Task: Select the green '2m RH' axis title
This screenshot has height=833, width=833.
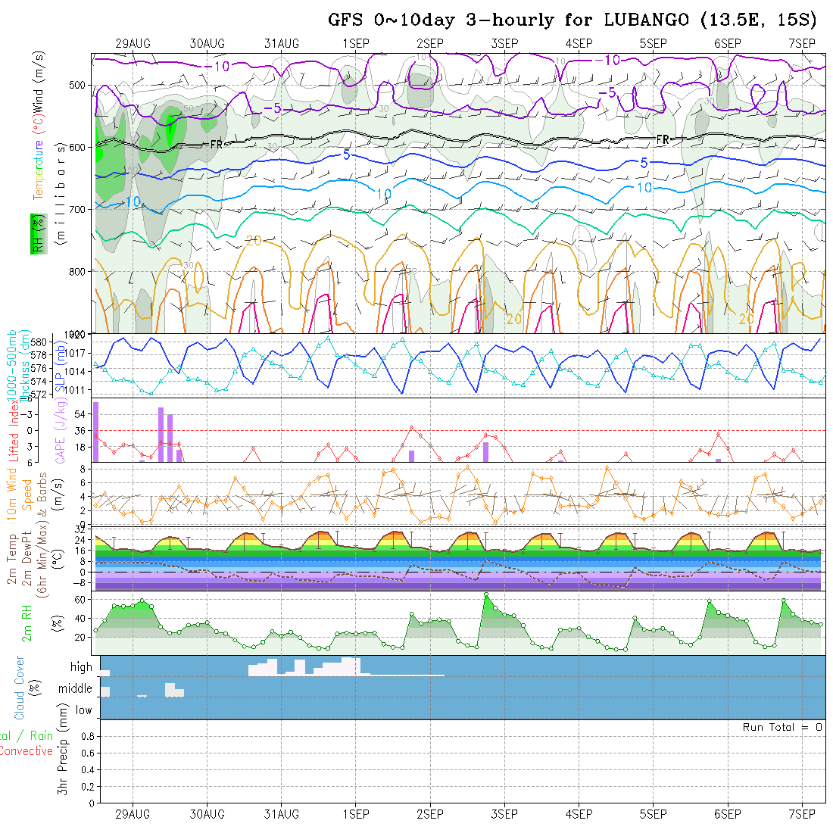Action: tap(27, 623)
